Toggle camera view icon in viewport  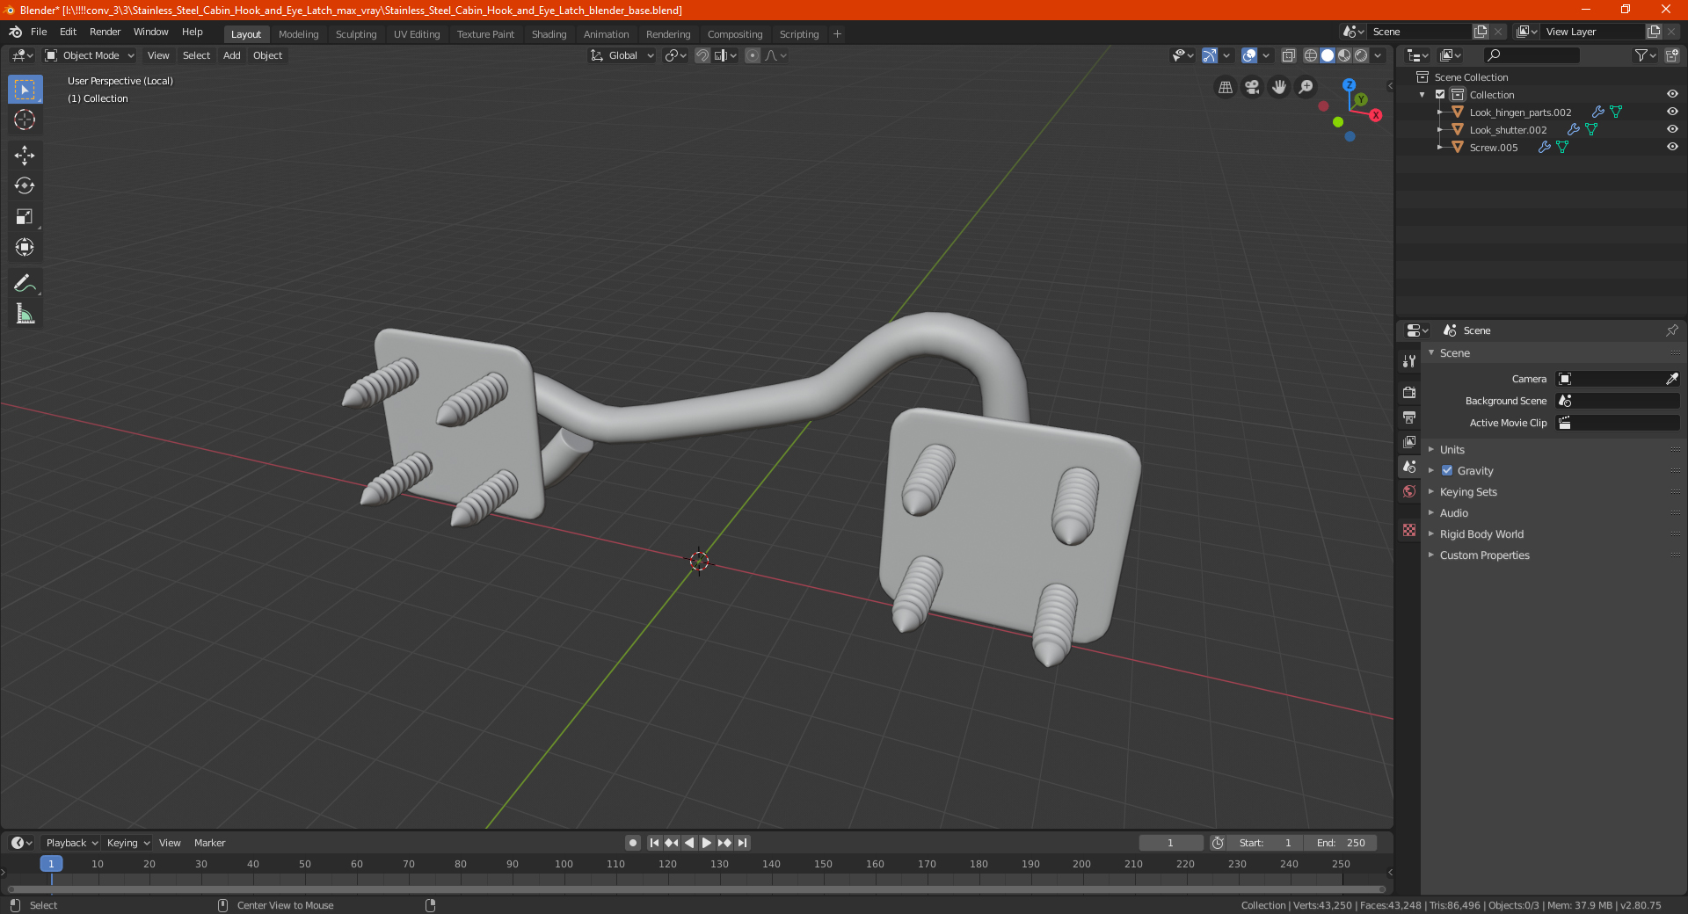1252,87
